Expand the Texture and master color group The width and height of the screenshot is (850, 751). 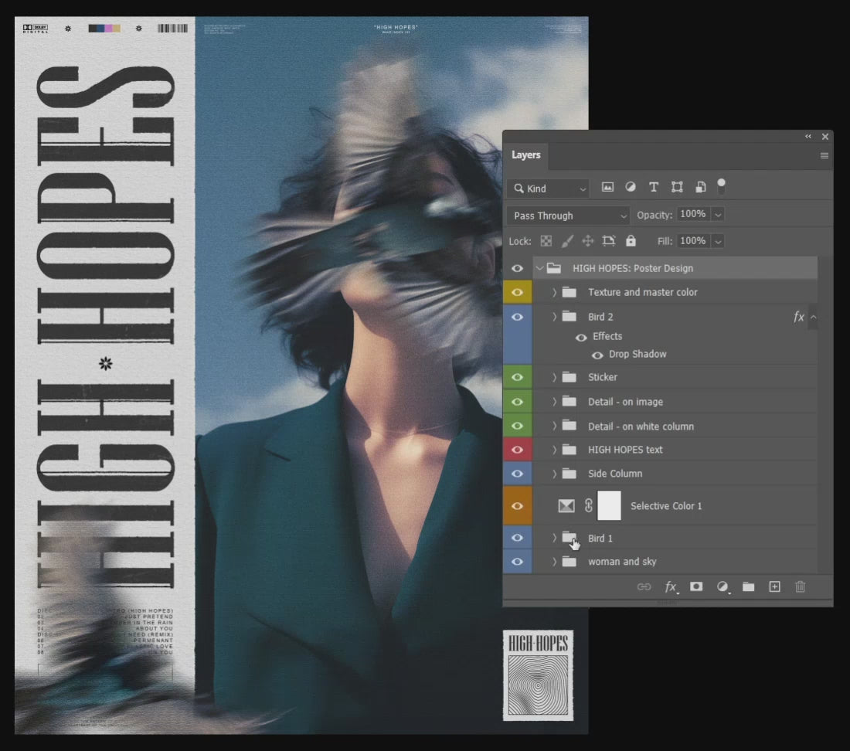click(554, 292)
